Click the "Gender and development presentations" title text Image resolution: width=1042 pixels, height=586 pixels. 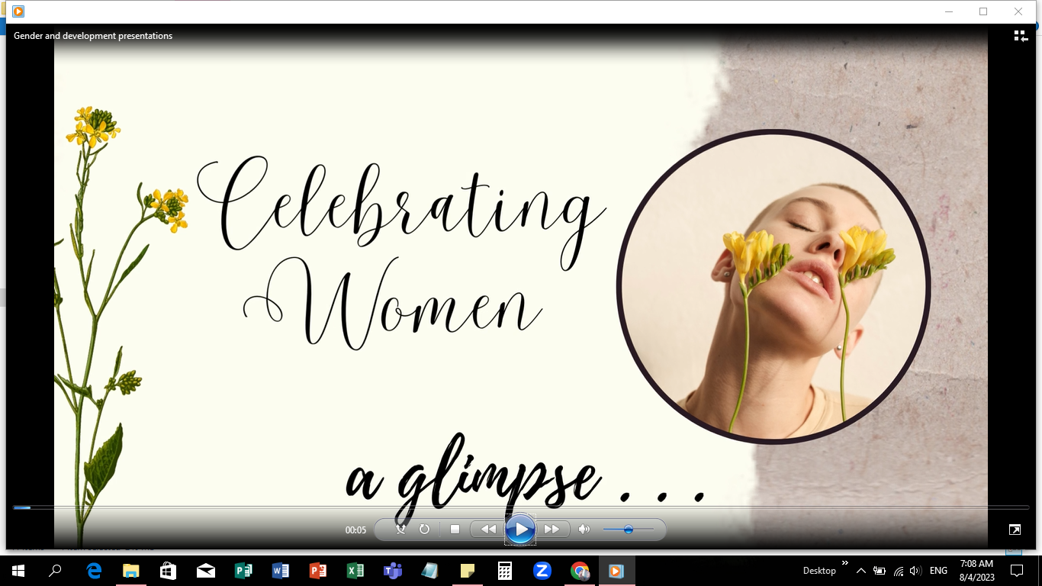click(93, 36)
